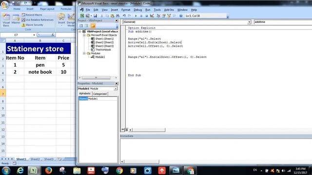The width and height of the screenshot is (312, 175).
Task: Click Procedure View button at code bottom
Action: (122, 130)
